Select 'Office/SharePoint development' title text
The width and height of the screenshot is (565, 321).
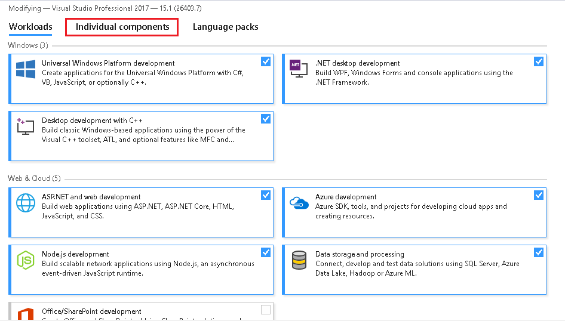[x=91, y=311]
